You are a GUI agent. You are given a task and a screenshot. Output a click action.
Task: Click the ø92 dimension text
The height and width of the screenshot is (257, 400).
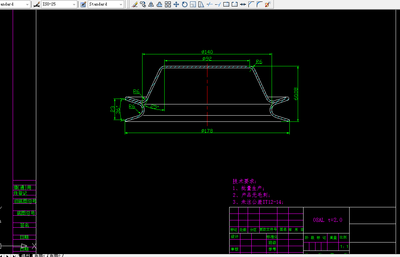coord(207,59)
